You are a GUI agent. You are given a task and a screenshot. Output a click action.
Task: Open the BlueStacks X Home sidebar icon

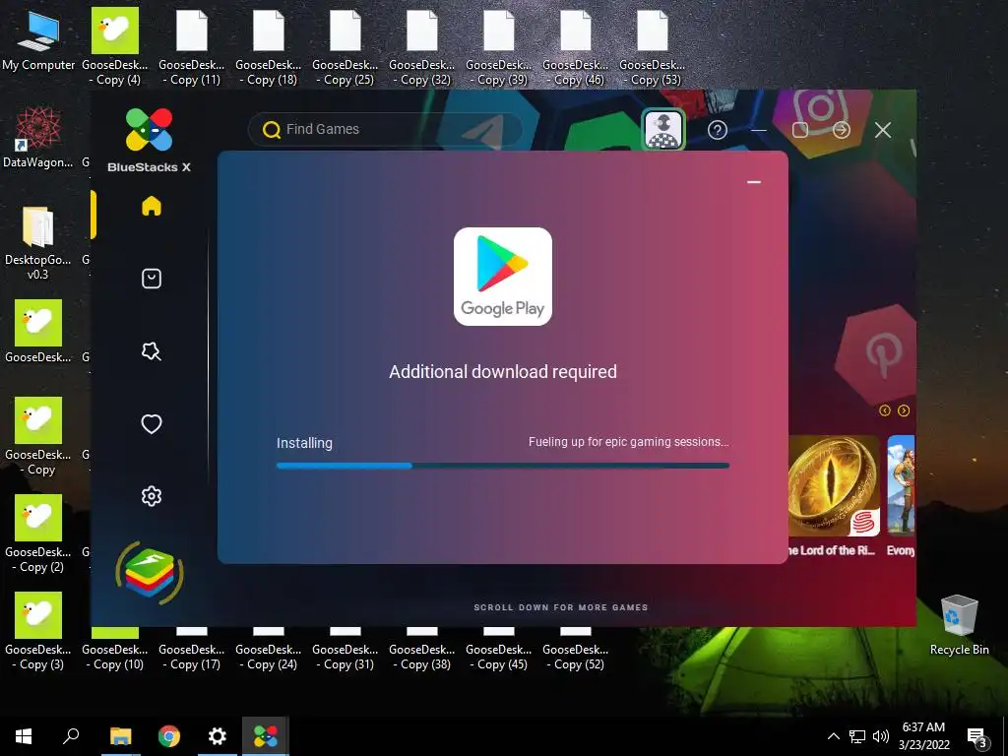(x=151, y=206)
